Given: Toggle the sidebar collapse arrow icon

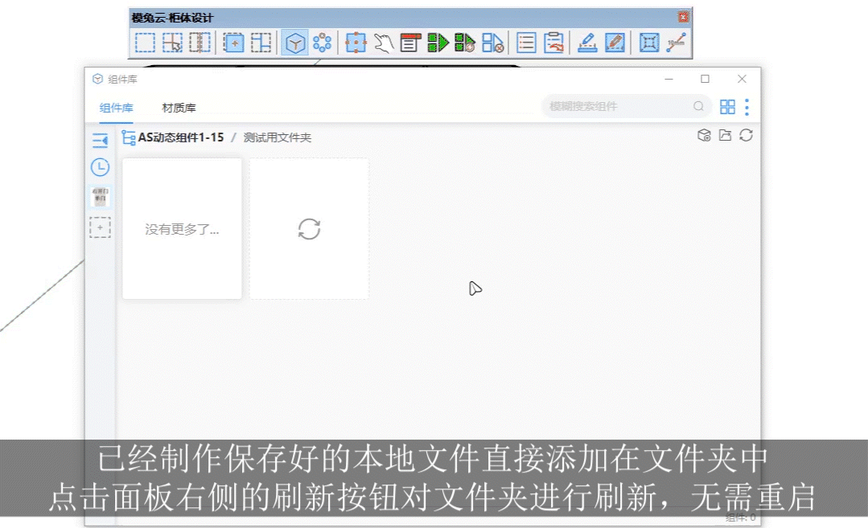Looking at the screenshot, I should 100,138.
